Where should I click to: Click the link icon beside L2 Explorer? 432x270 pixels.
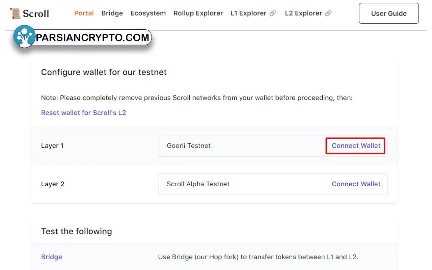[x=328, y=13]
